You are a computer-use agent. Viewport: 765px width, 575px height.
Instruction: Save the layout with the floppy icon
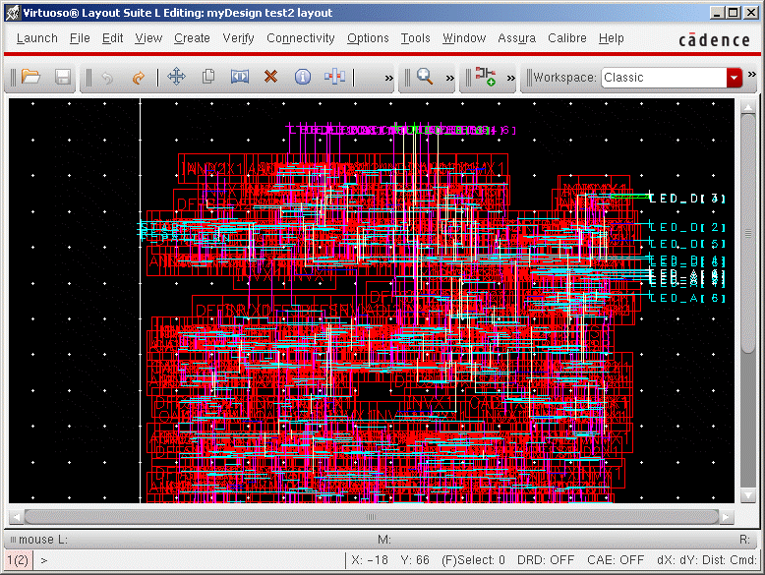point(63,77)
